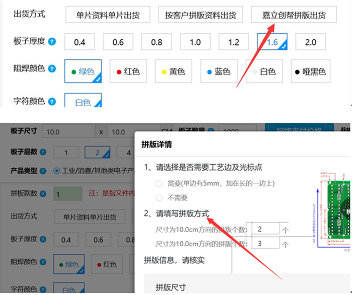Click the 拼板款数 input field
Screen dimensions: 363x295
[x=67, y=194]
